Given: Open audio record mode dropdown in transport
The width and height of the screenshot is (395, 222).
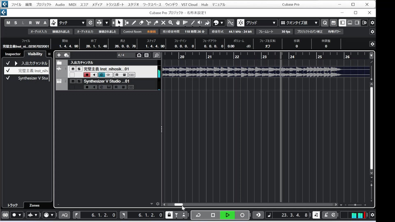Looking at the screenshot, I should 36,215.
